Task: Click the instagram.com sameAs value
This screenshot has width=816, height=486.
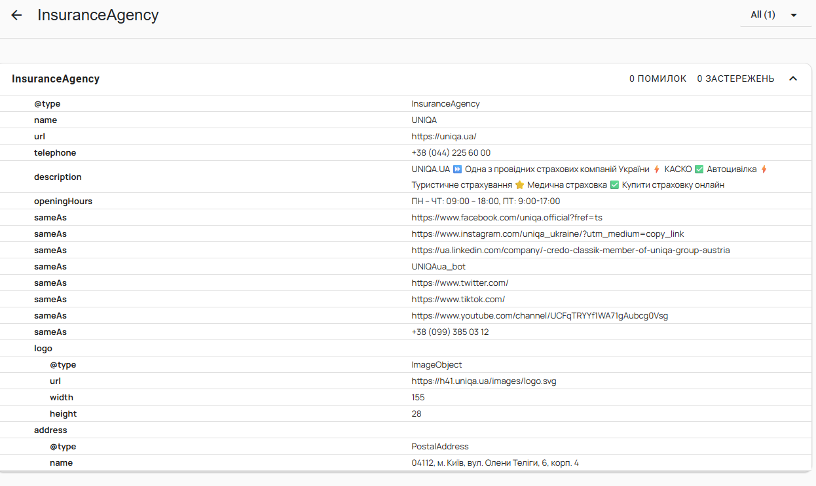Action: pos(548,234)
